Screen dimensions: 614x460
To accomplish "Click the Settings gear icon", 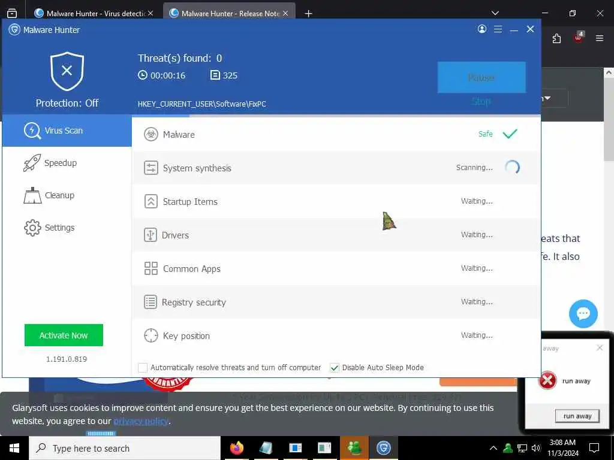I will click(32, 228).
